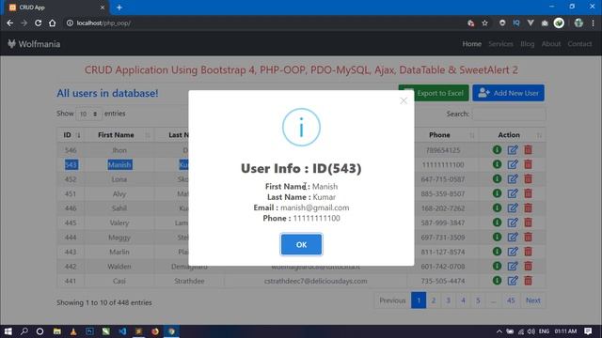
Task: Click the Next pagination button
Action: [533, 300]
